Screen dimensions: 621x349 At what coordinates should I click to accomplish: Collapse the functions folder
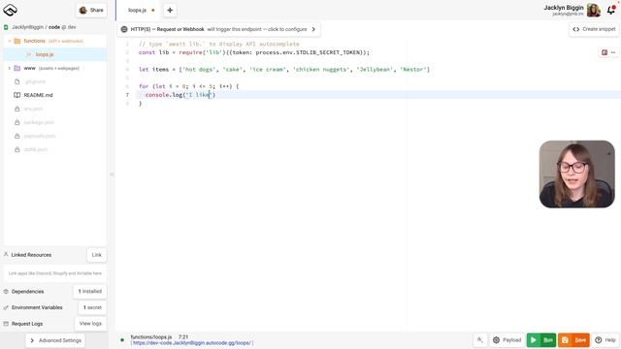[x=10, y=41]
